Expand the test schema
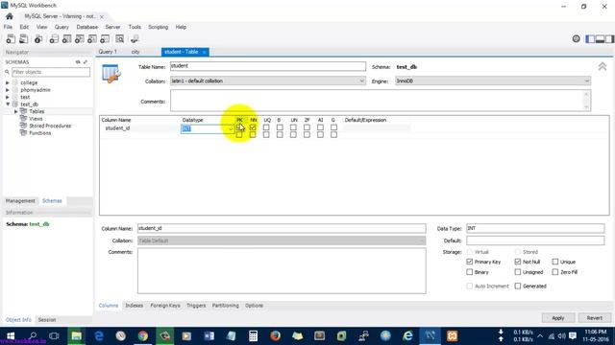615x345 pixels. click(8, 97)
